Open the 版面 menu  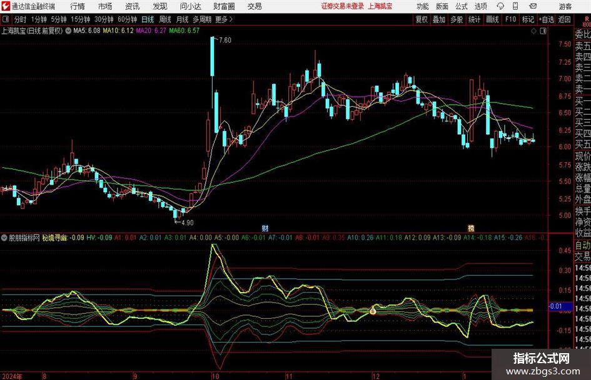(x=442, y=6)
